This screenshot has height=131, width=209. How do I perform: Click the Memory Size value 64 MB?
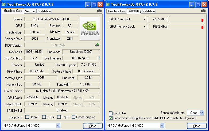(x=37, y=84)
